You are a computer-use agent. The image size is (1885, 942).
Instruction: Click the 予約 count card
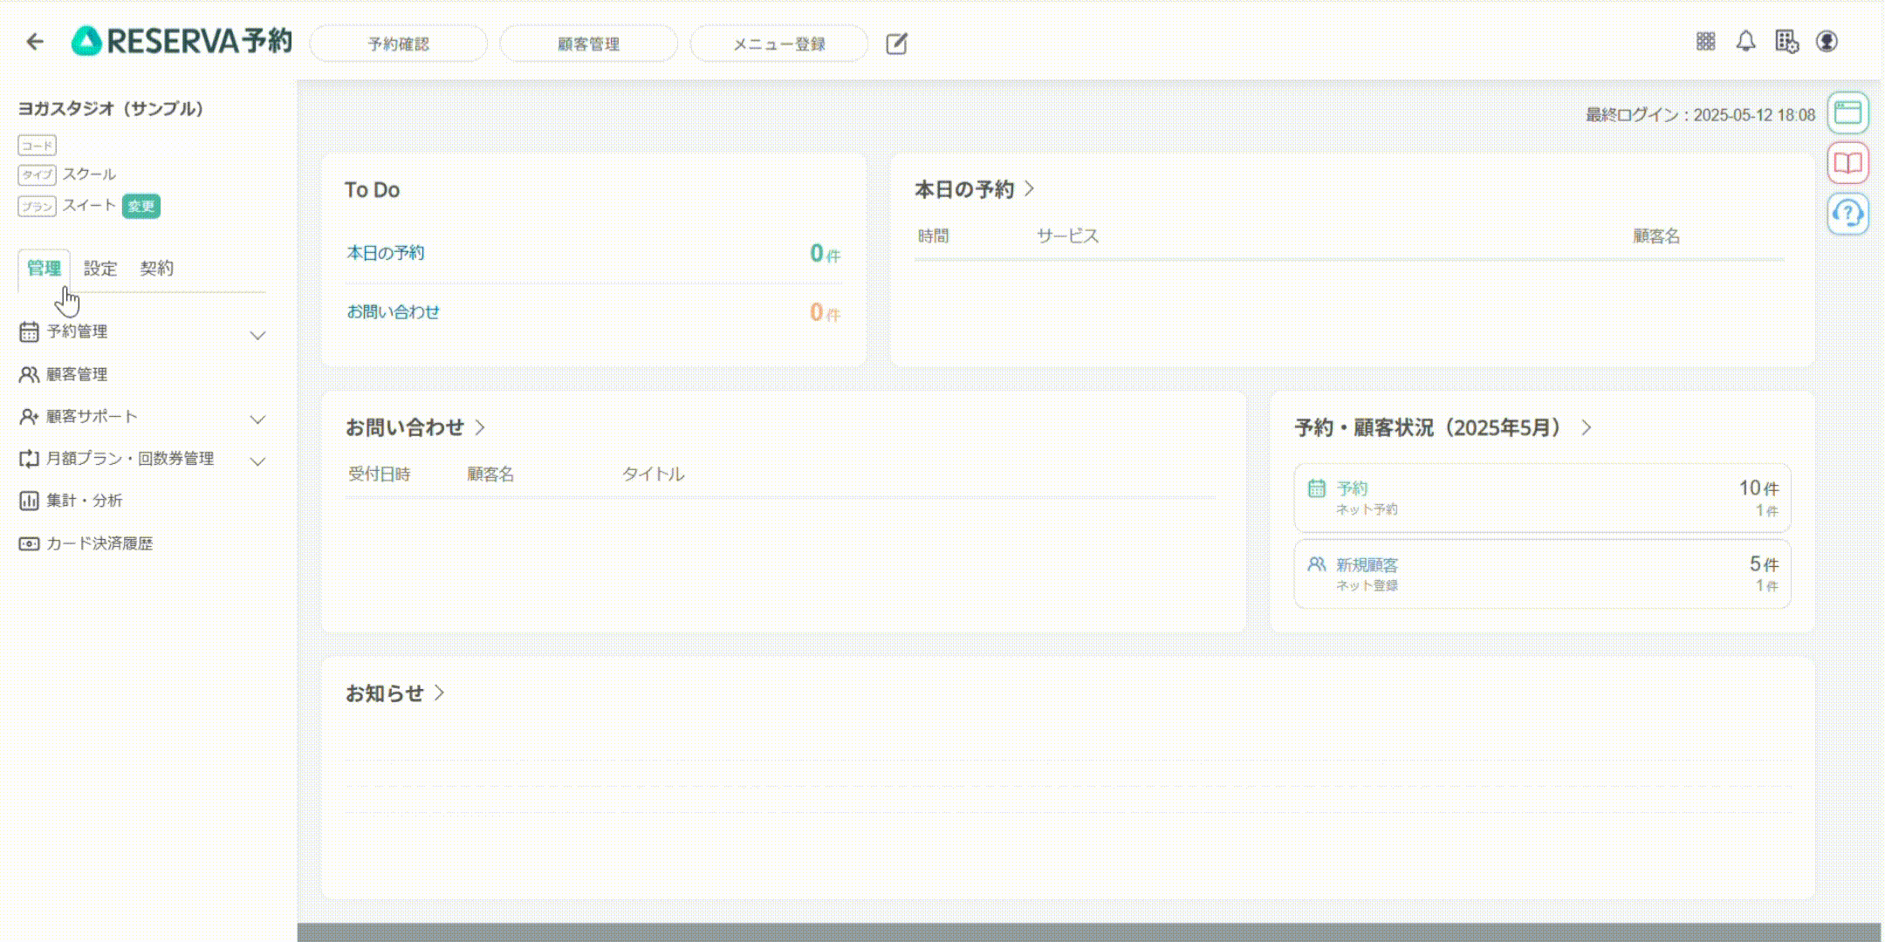click(x=1542, y=497)
